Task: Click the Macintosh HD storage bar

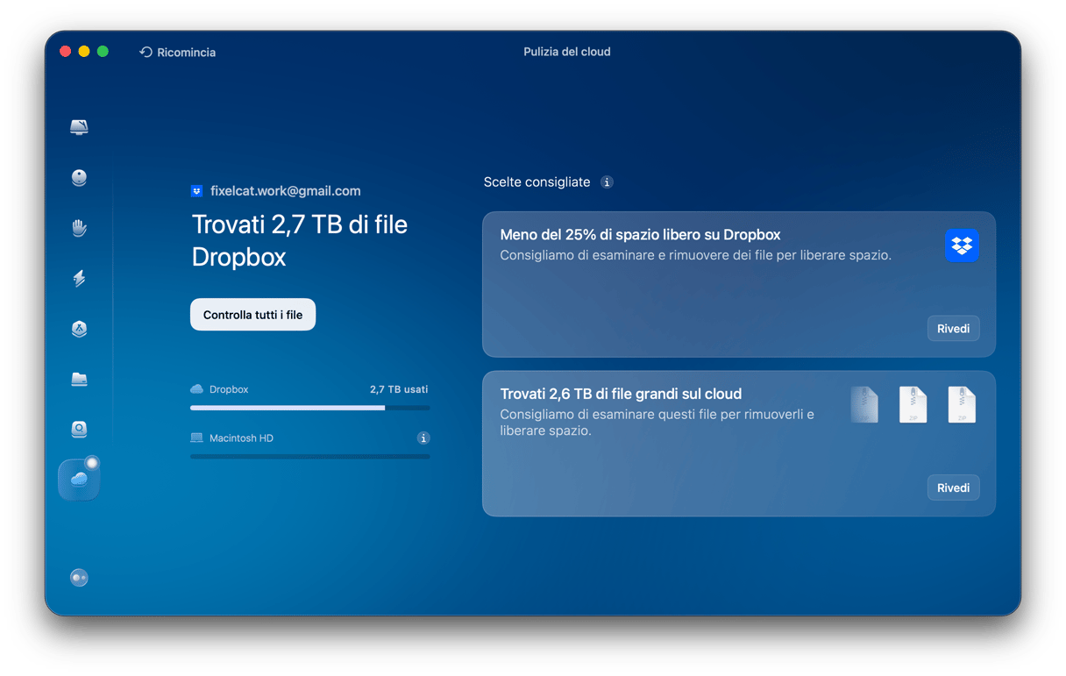Action: (309, 457)
